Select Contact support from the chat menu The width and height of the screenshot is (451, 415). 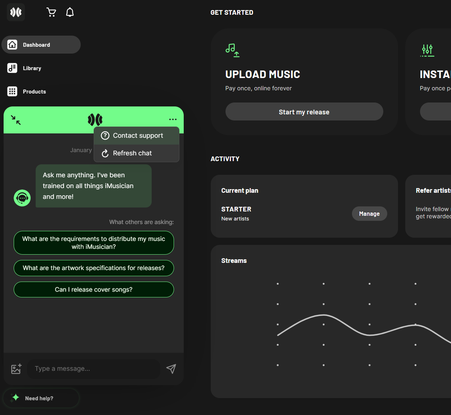[x=137, y=136]
